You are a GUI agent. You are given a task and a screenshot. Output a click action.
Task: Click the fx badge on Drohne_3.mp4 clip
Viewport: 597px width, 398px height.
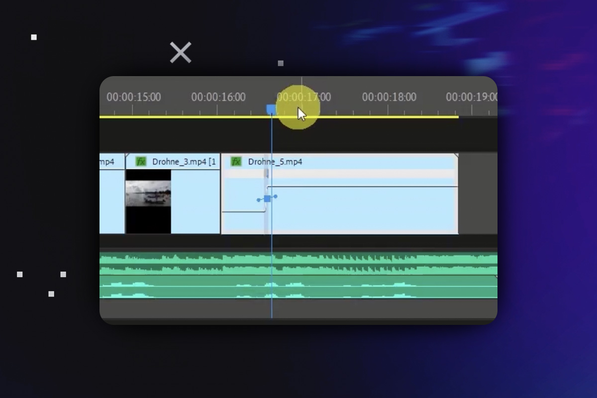tap(141, 162)
